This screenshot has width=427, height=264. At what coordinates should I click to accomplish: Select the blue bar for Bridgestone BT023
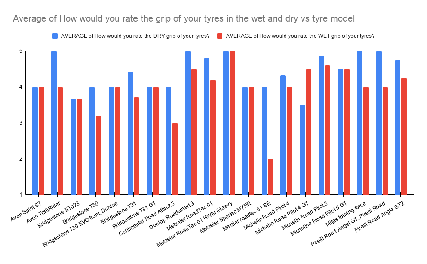73,147
